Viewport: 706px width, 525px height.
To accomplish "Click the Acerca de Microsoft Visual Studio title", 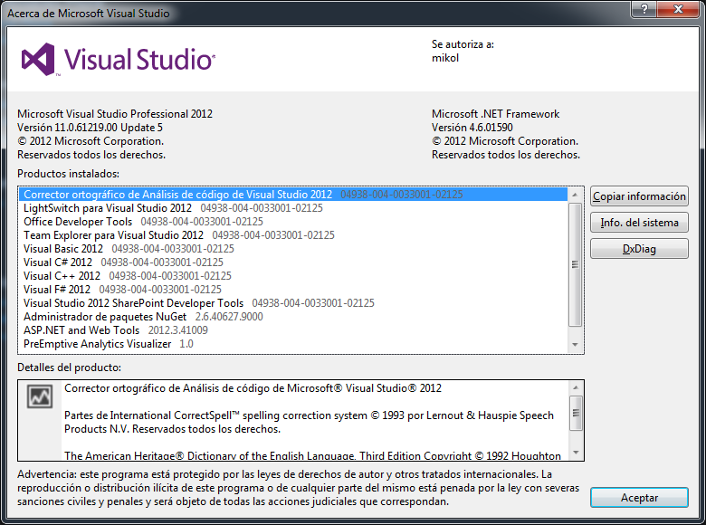I will click(89, 13).
